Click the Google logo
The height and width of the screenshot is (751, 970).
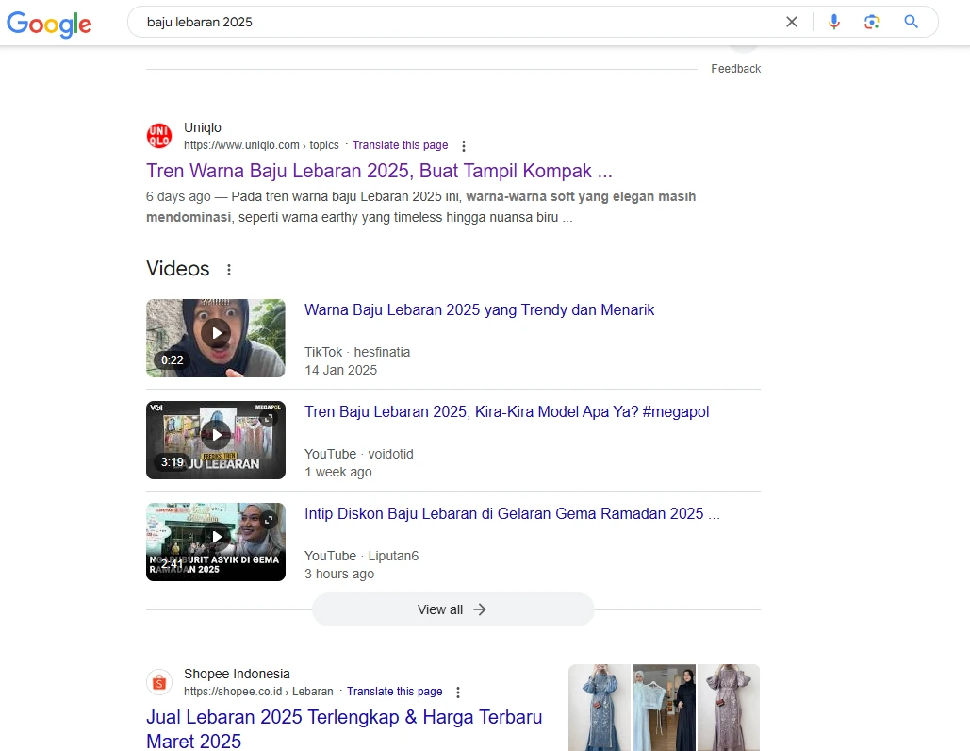49,24
